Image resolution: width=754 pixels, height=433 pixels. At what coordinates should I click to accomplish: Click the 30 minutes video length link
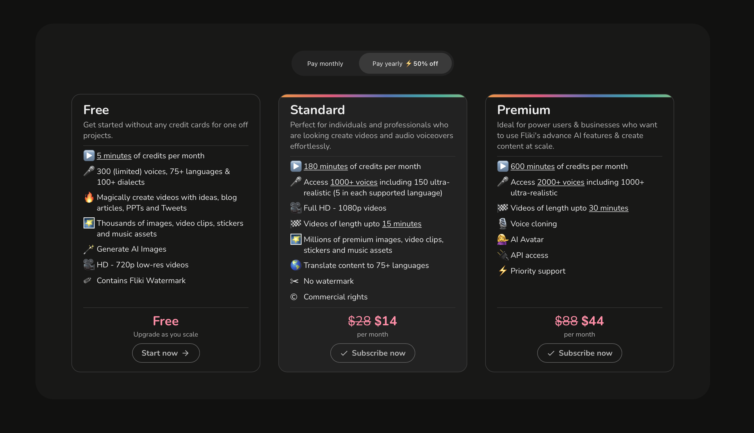click(x=608, y=208)
